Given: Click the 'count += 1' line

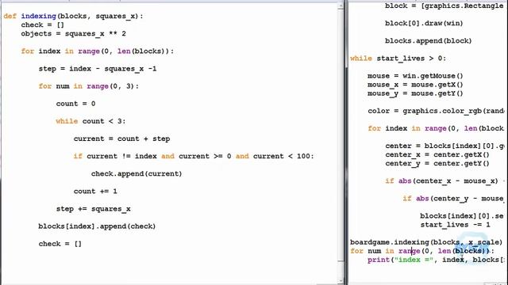Looking at the screenshot, I should point(95,191).
